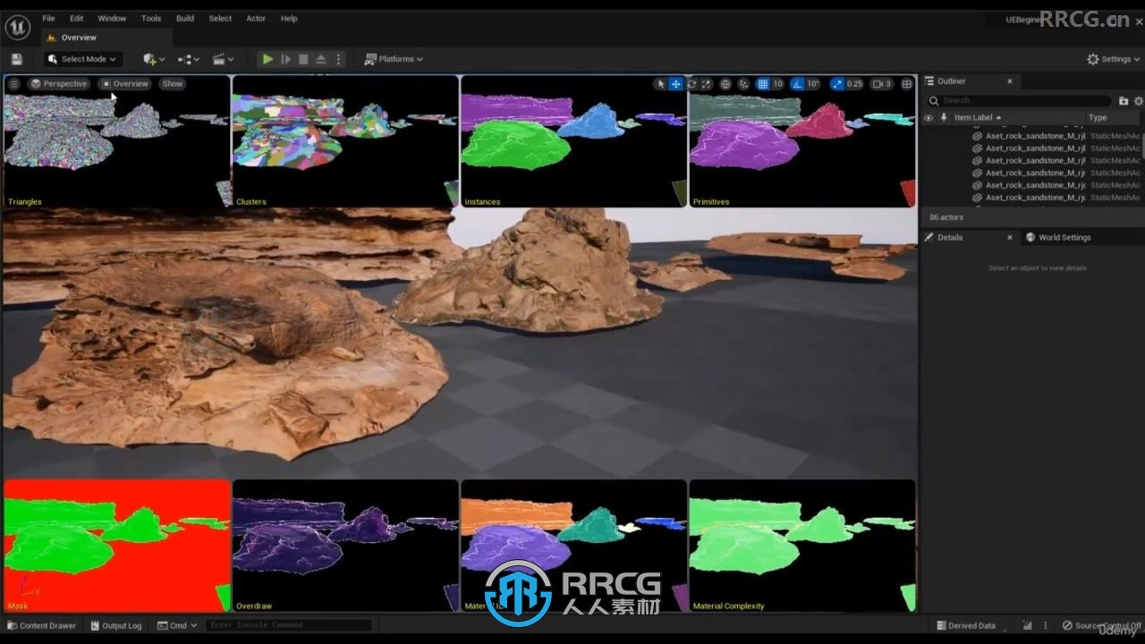Sort by Item Label column header
This screenshot has height=644, width=1145.
click(978, 117)
